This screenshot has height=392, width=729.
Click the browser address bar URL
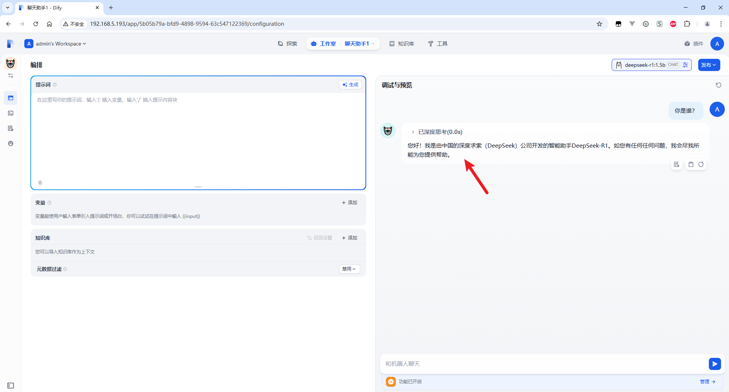click(x=187, y=24)
